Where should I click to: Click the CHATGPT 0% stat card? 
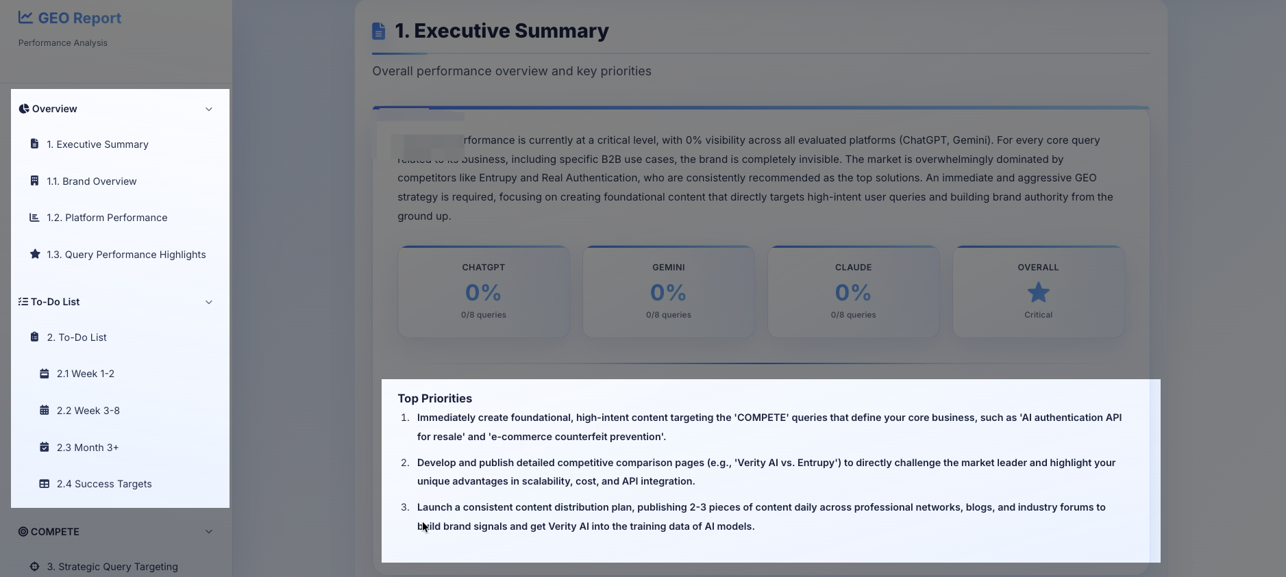[x=483, y=292]
